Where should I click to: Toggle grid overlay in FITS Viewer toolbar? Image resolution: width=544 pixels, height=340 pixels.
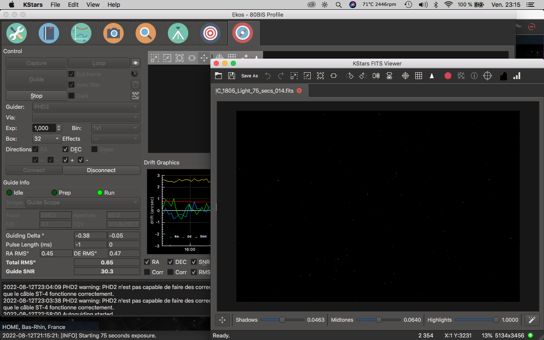pos(419,76)
